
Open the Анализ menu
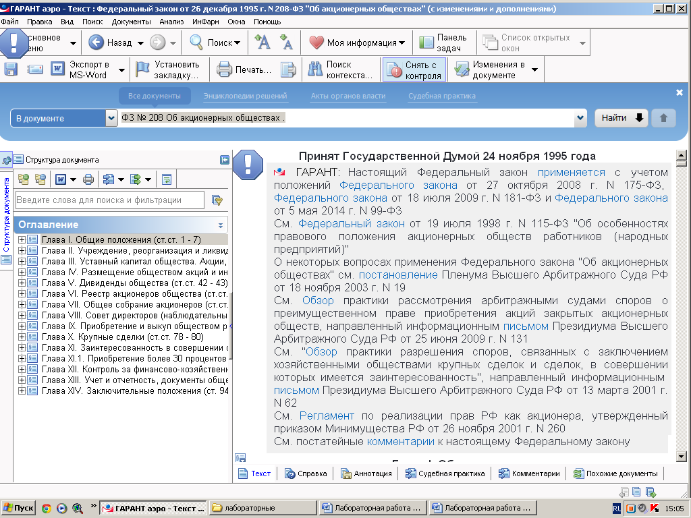tap(171, 22)
